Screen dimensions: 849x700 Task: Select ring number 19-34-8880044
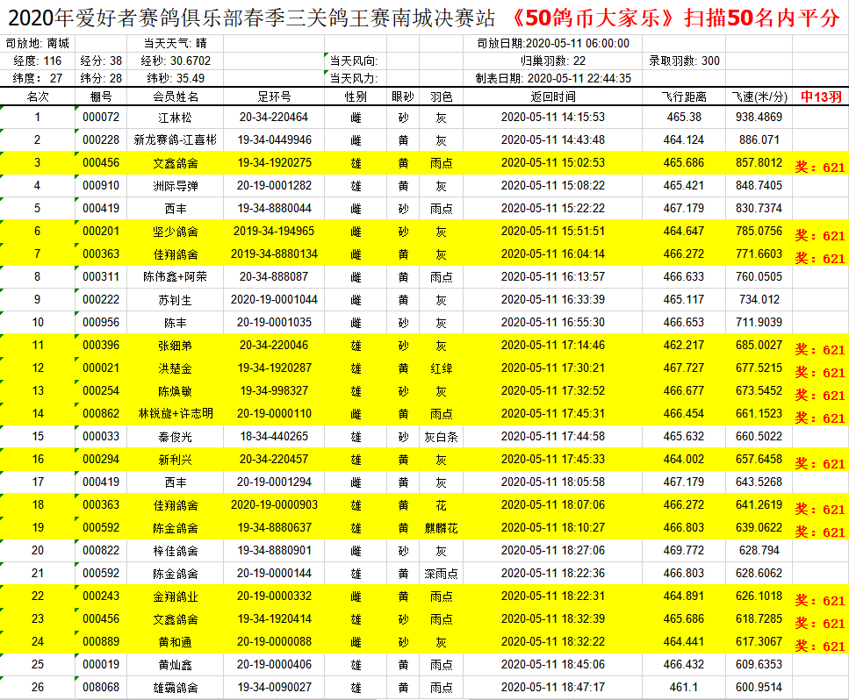coord(274,209)
